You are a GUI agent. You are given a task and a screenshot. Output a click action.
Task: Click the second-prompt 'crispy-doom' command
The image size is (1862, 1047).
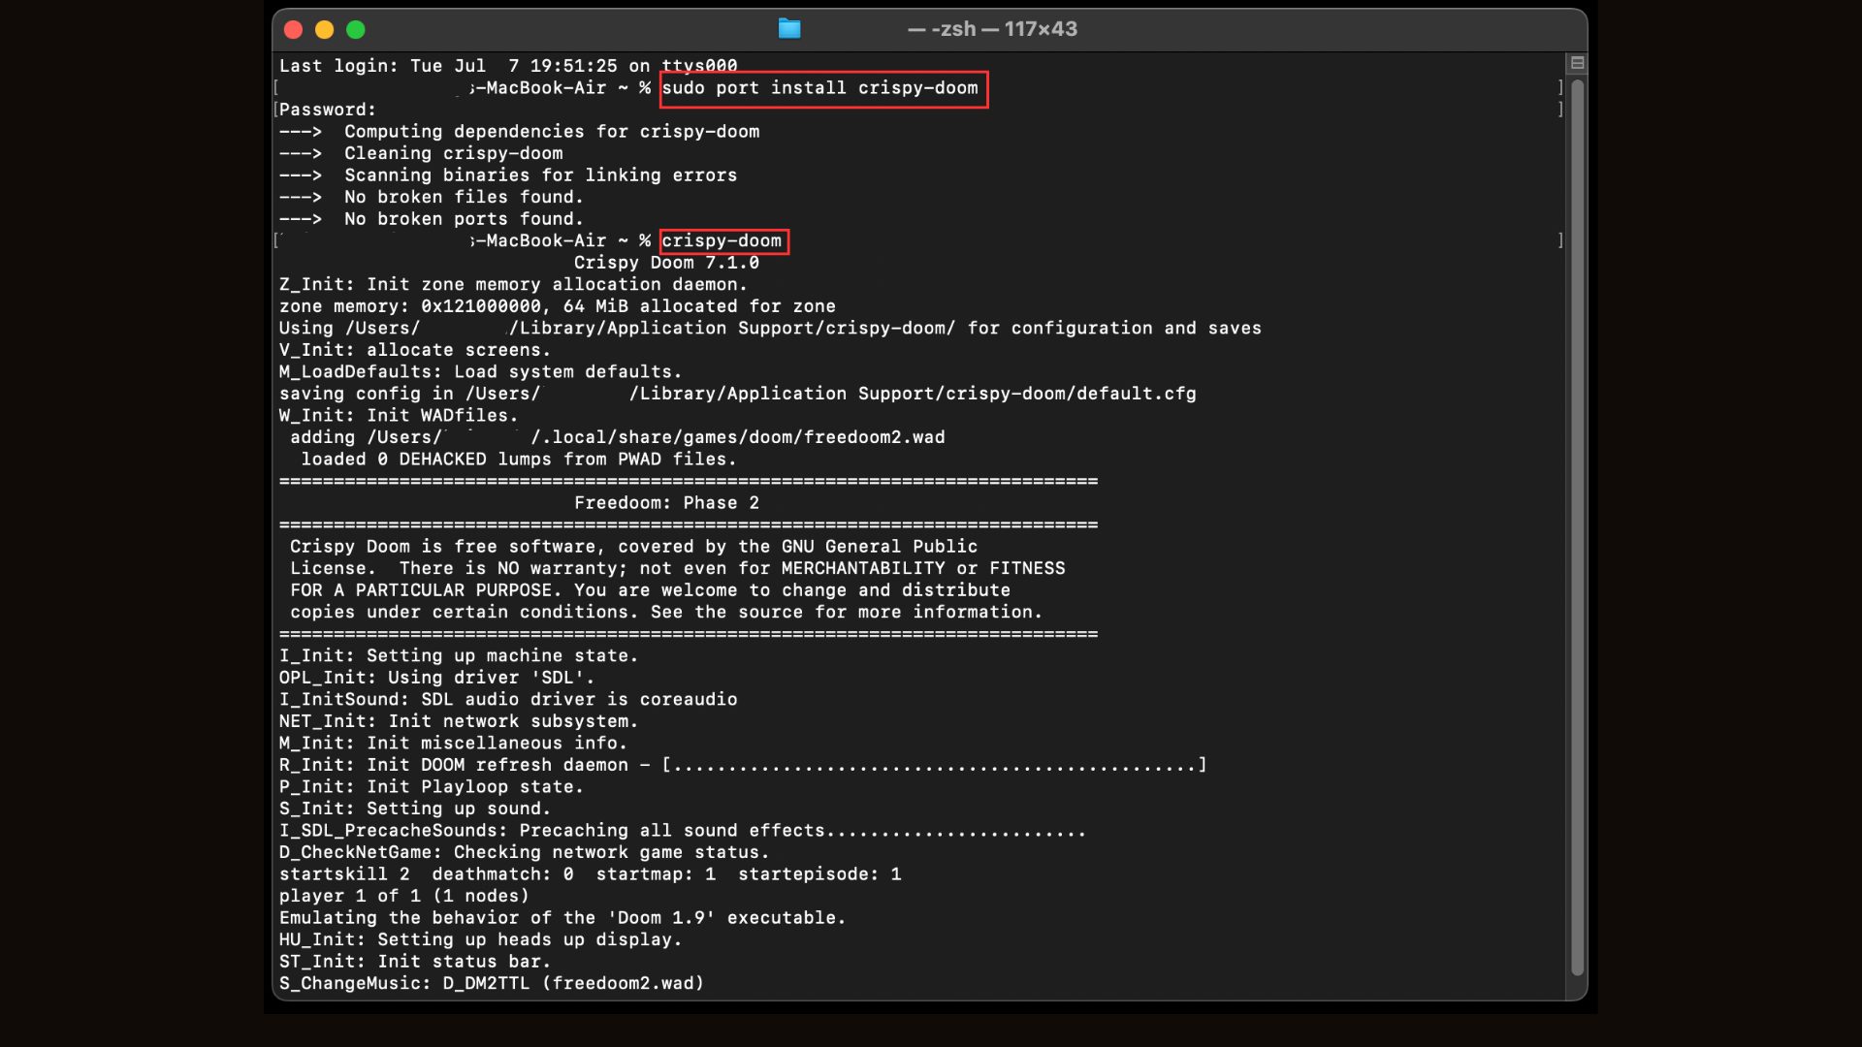click(x=722, y=240)
